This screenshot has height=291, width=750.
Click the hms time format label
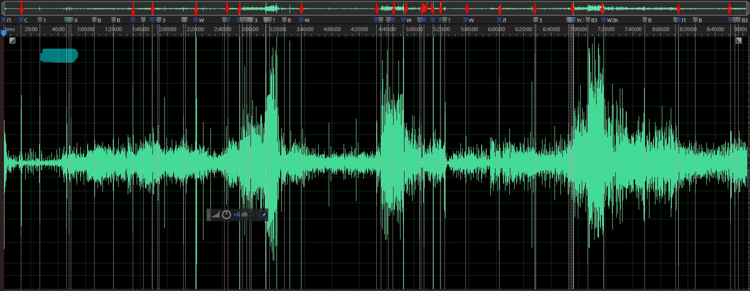[11, 29]
